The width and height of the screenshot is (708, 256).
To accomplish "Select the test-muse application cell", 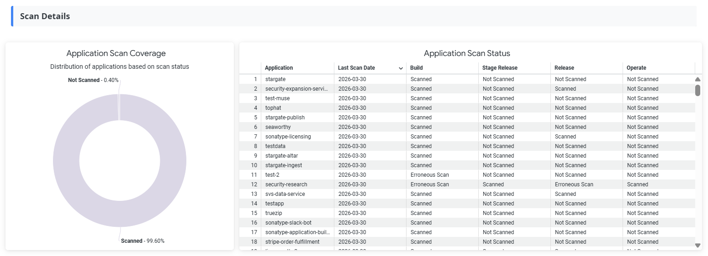I will (x=297, y=98).
